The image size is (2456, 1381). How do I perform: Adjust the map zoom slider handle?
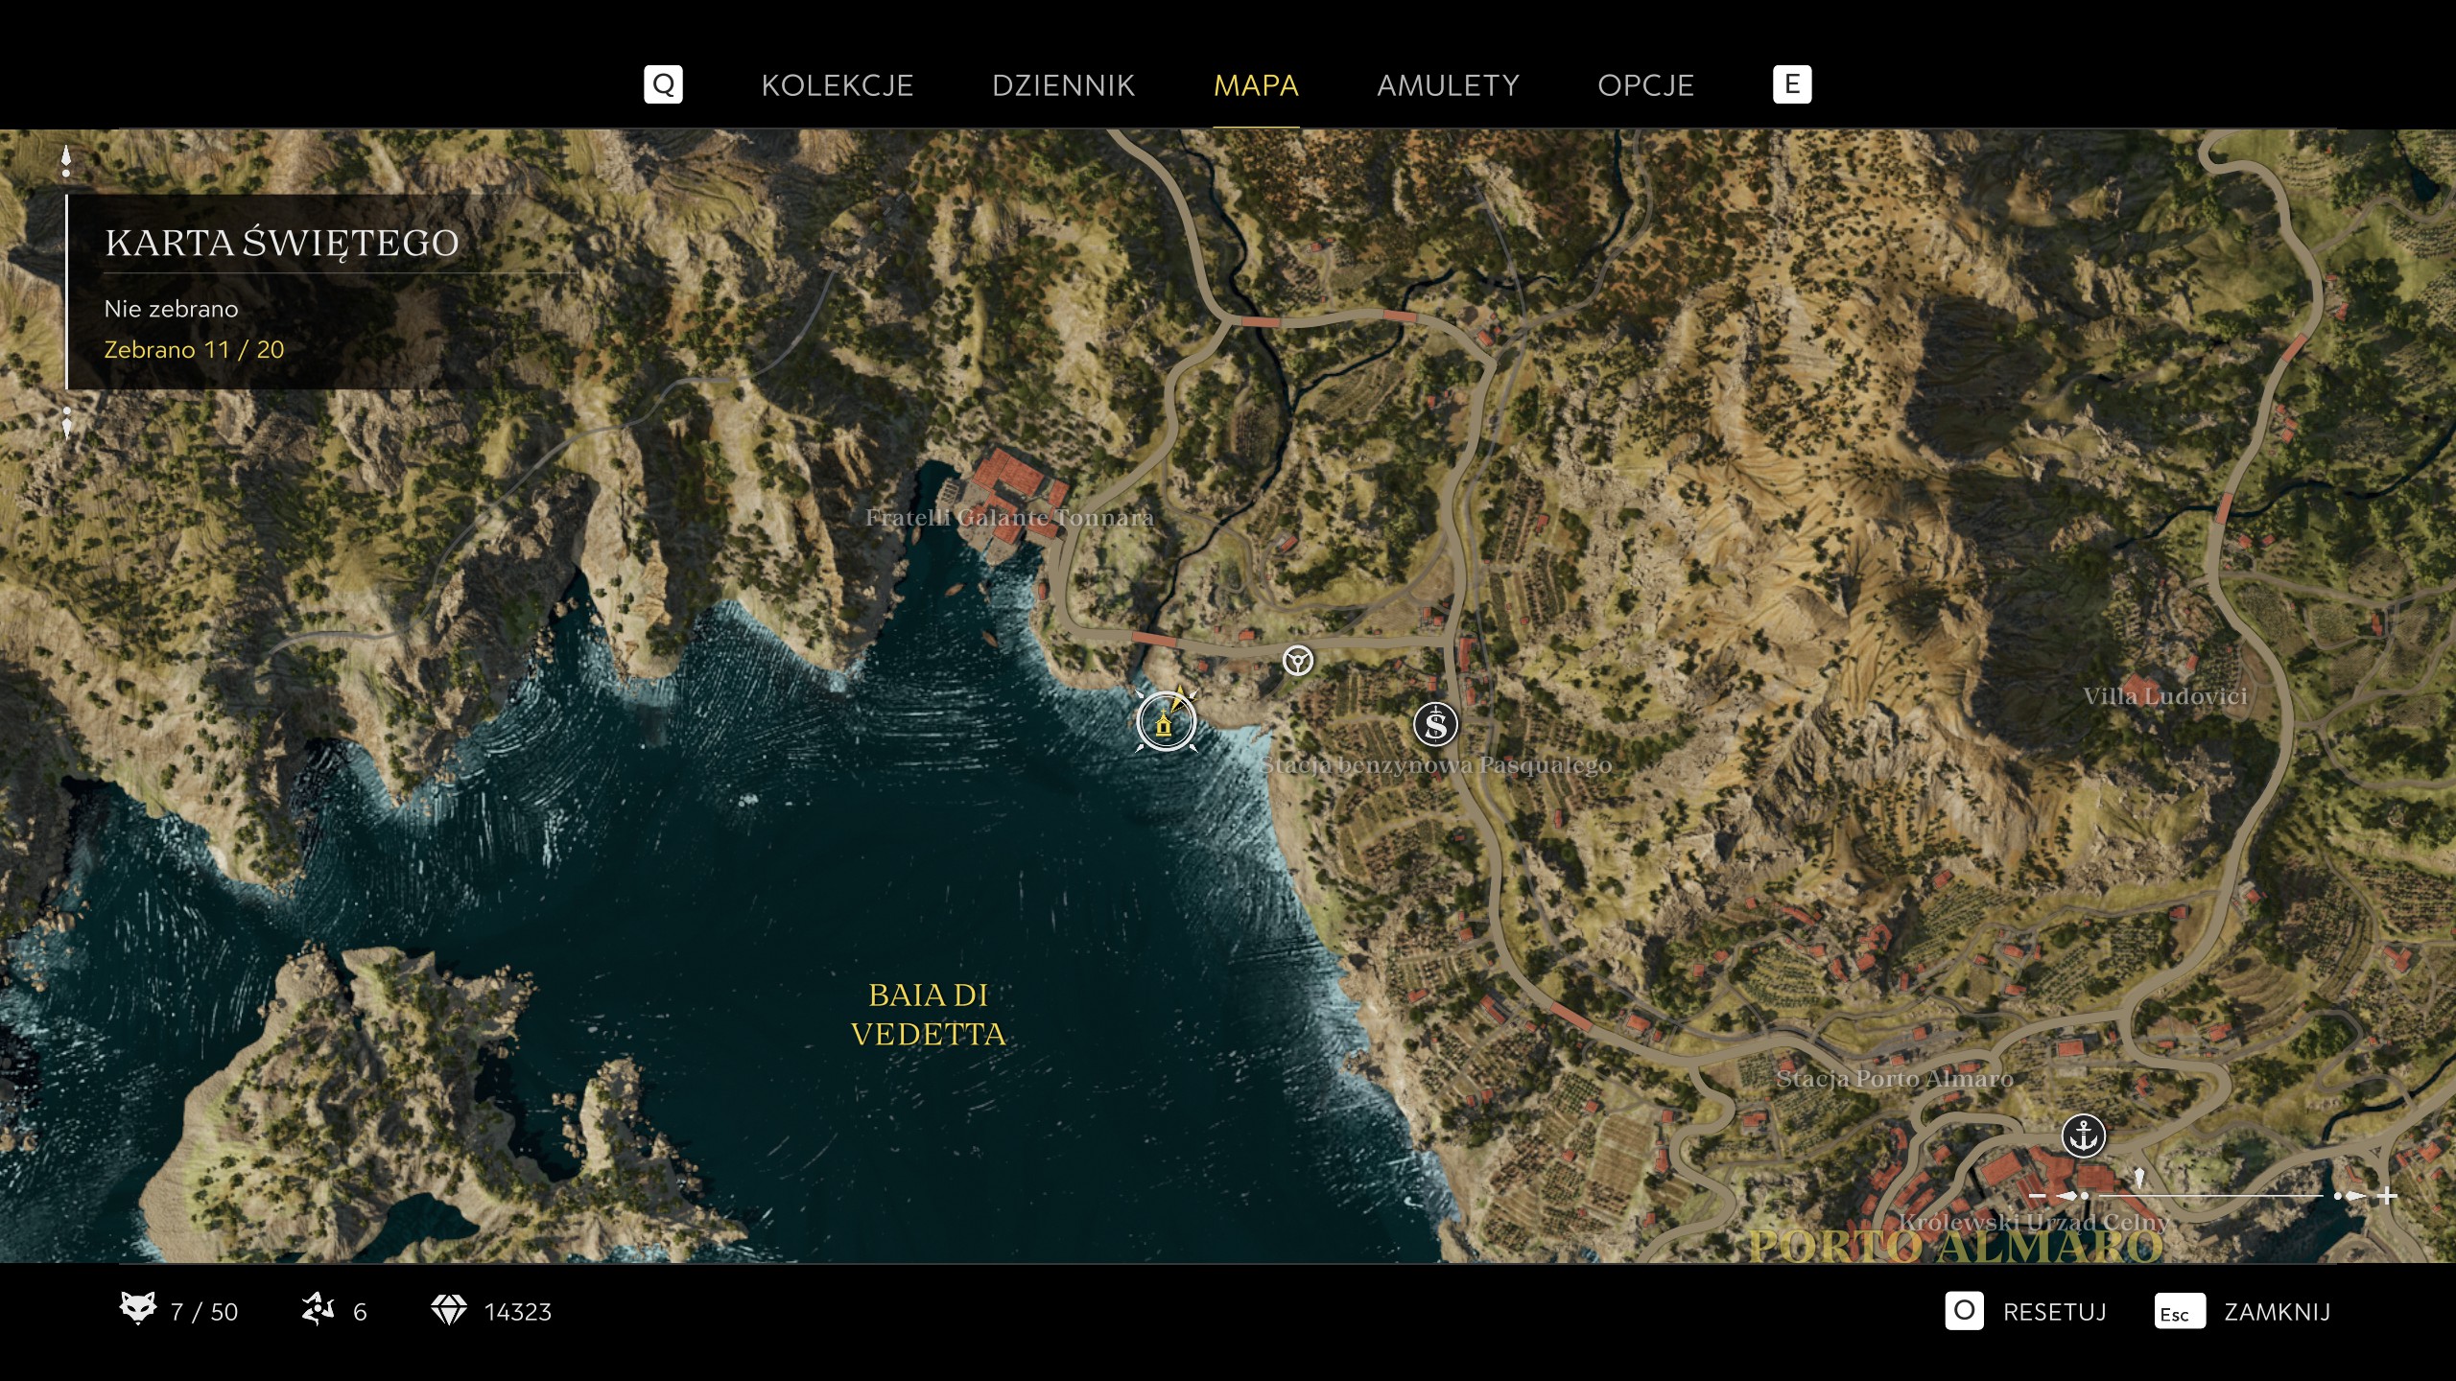pyautogui.click(x=2138, y=1178)
